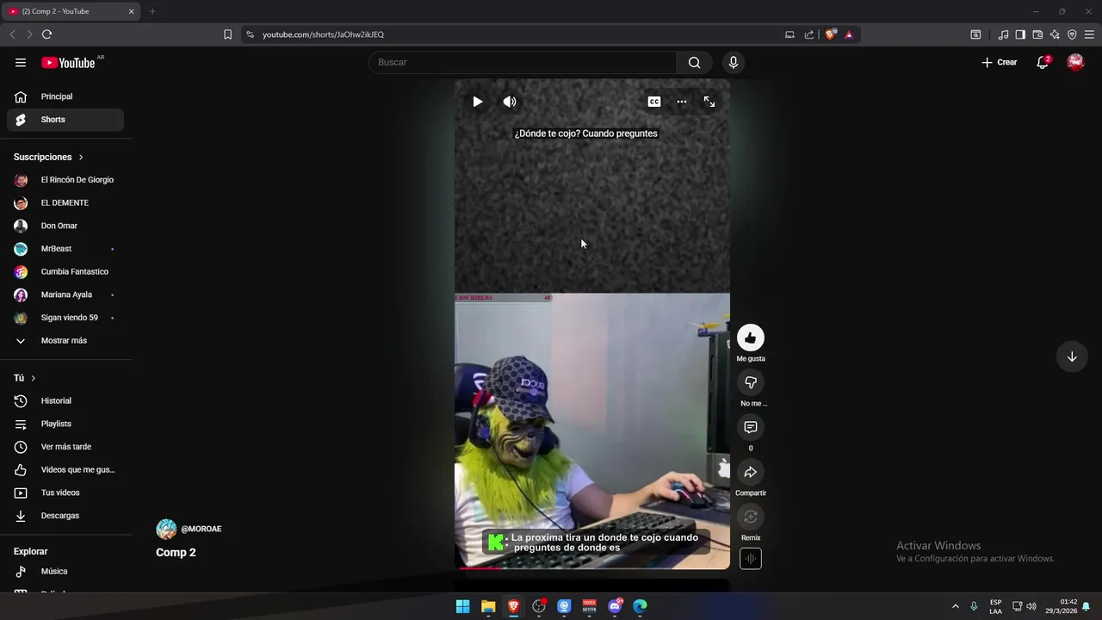The height and width of the screenshot is (620, 1102).
Task: Mute the Short using the speaker icon
Action: 510,102
